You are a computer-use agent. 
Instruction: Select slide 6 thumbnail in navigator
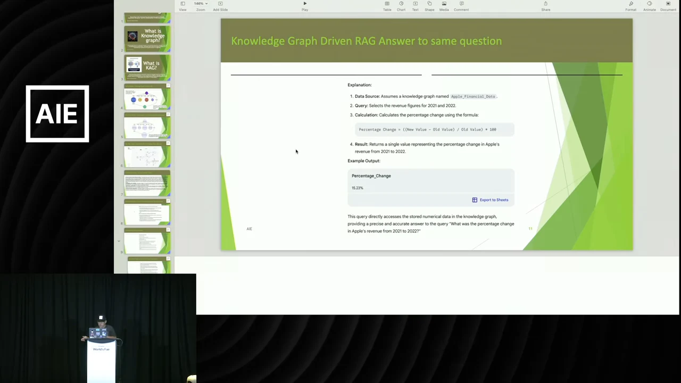tap(147, 154)
